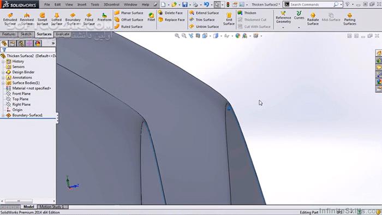Open the FeatureManager design tree tab icon
Image resolution: width=382 pixels, height=215 pixels.
(4, 43)
